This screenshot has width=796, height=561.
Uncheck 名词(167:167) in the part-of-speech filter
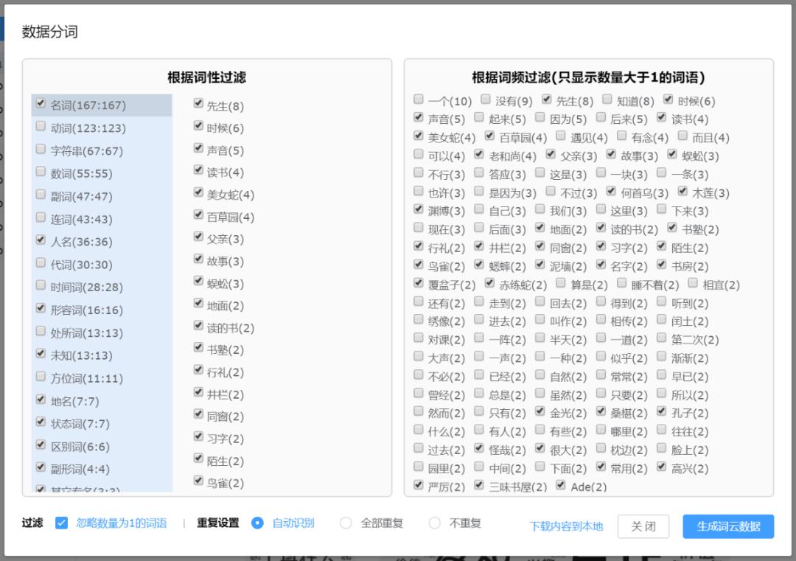point(41,104)
